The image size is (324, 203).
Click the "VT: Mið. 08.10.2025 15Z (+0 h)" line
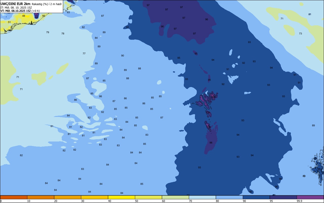click(x=20, y=11)
